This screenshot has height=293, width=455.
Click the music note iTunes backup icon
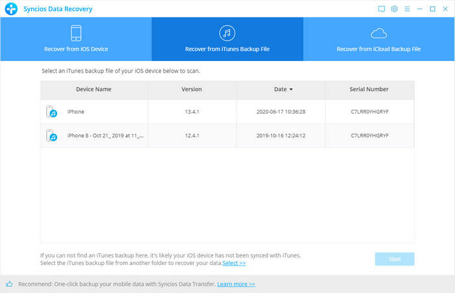pyautogui.click(x=227, y=33)
